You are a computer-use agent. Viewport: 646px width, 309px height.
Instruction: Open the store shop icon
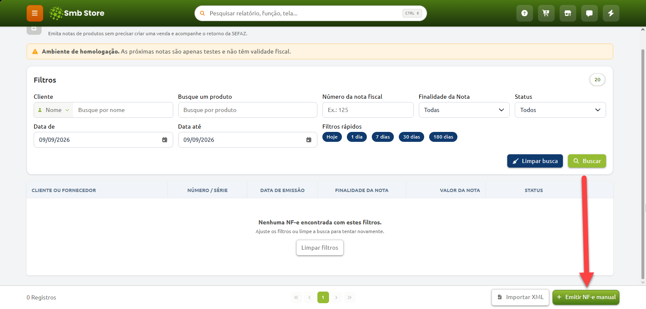(568, 13)
